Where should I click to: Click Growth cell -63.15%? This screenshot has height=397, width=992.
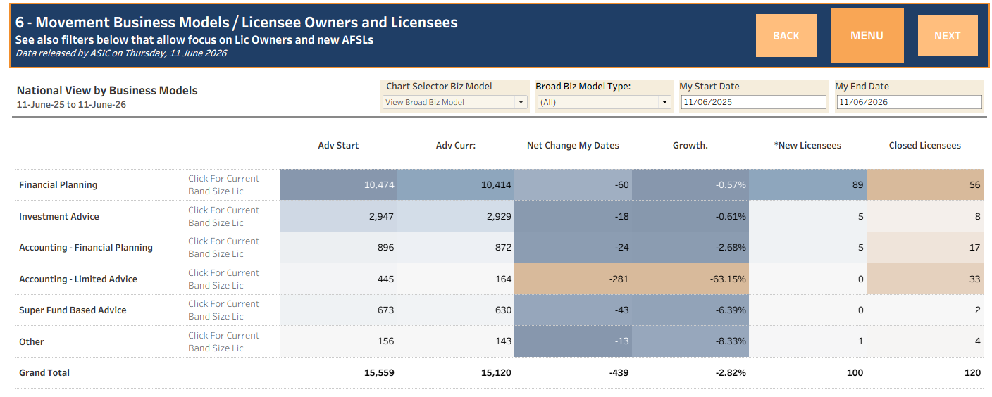click(x=690, y=279)
